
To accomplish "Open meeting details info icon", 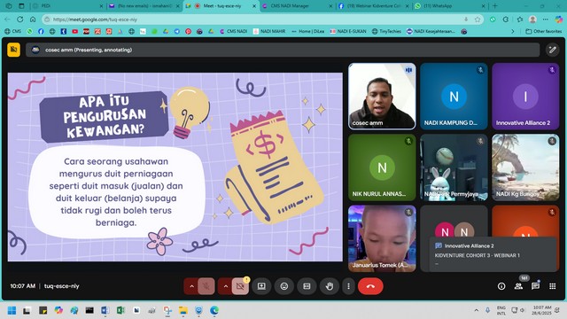I will click(x=501, y=286).
